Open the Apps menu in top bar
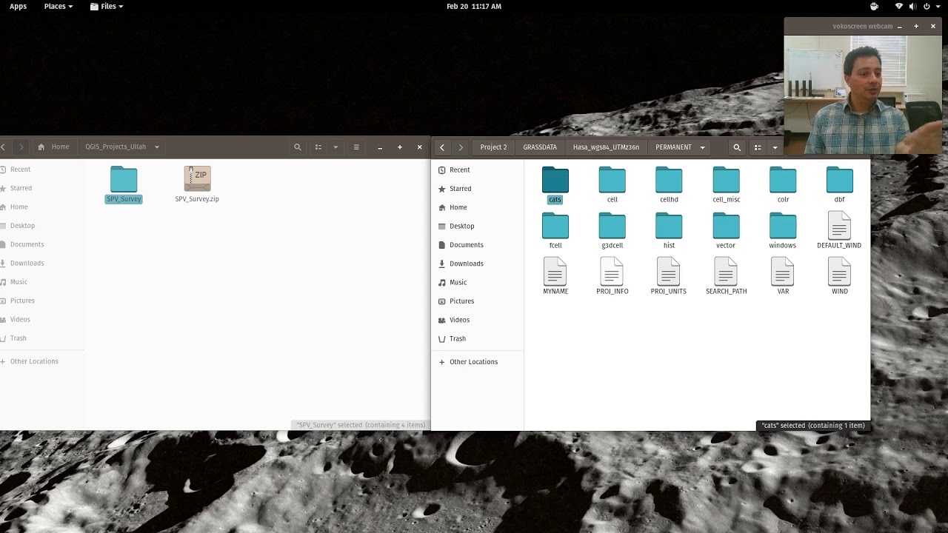The height and width of the screenshot is (533, 948). pyautogui.click(x=18, y=6)
